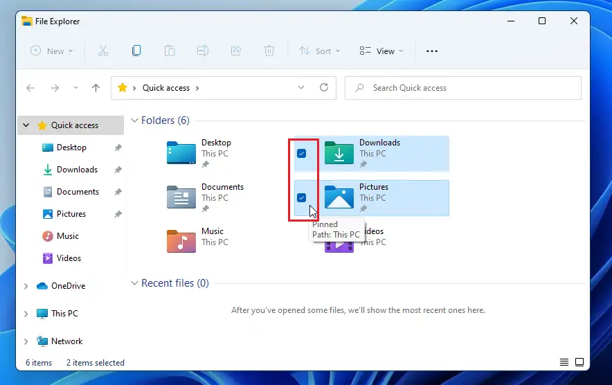Open the New dropdown menu
612x385 pixels.
(52, 51)
